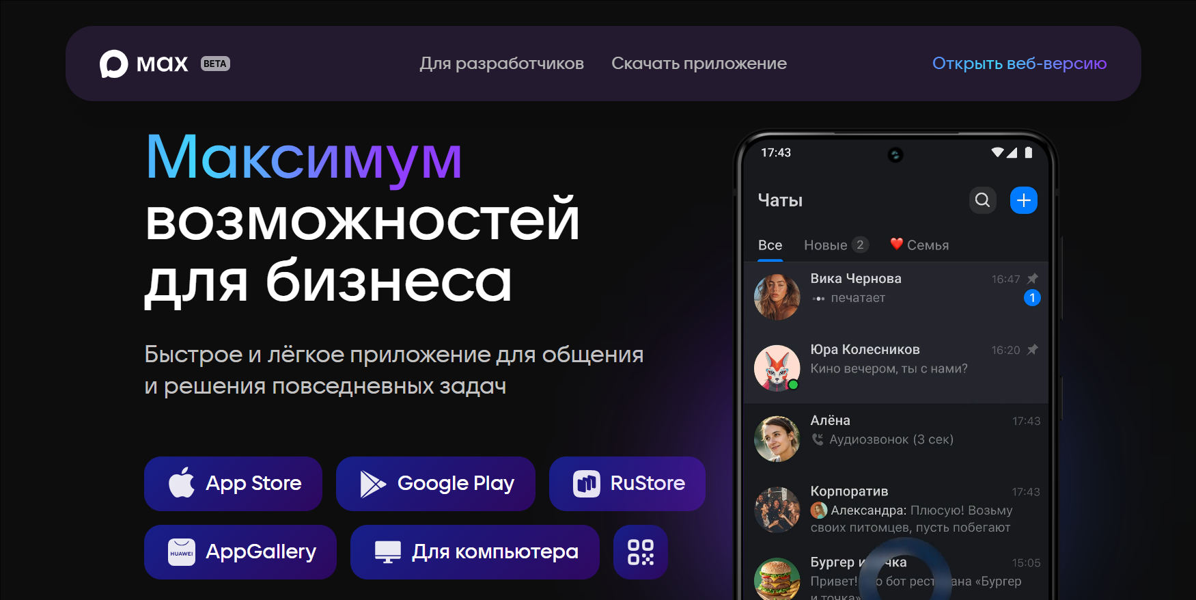The width and height of the screenshot is (1196, 600).
Task: Open Алёна's profile avatar
Action: pyautogui.click(x=777, y=439)
